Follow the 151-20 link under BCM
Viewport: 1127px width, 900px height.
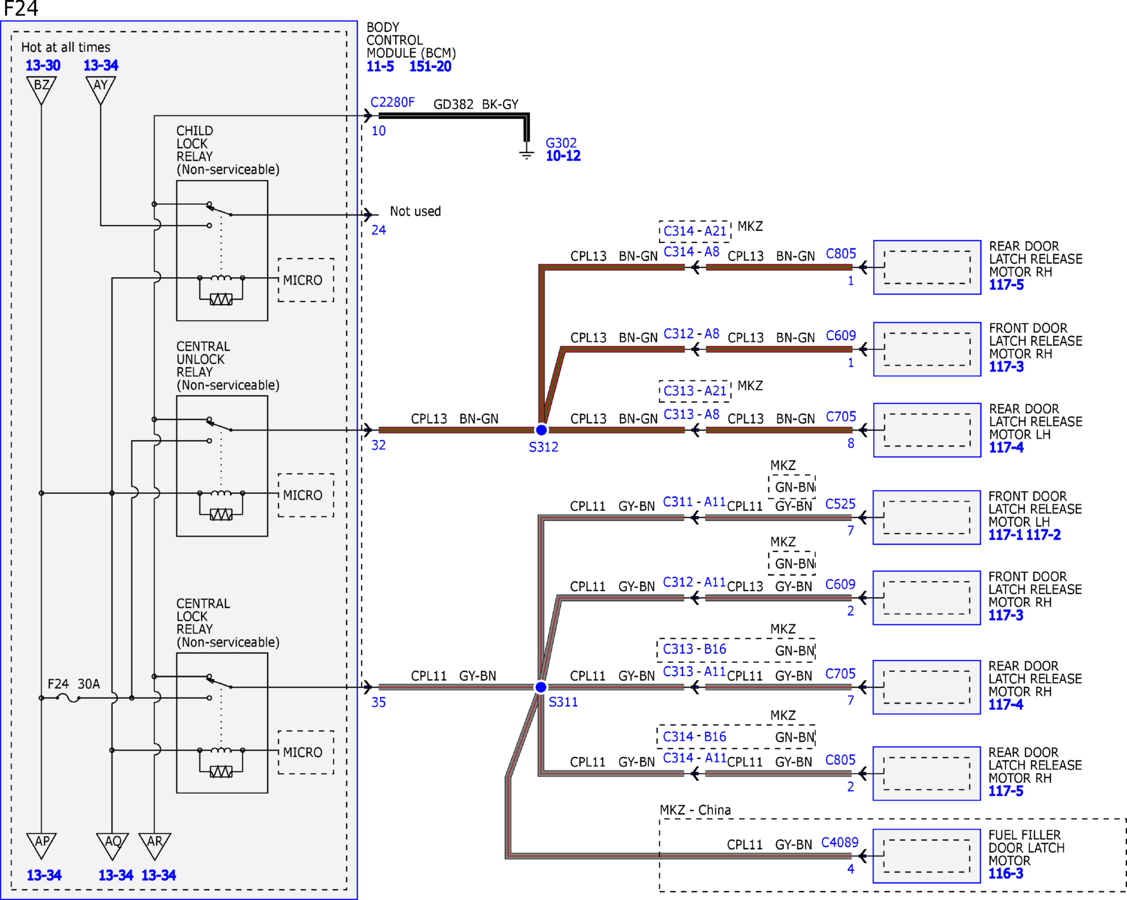[x=430, y=67]
